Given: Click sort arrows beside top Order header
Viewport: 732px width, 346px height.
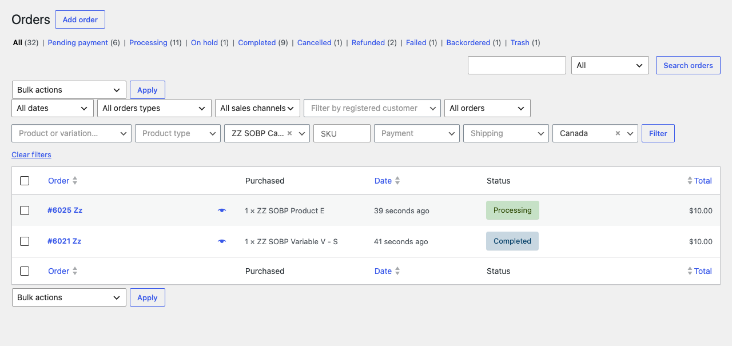Looking at the screenshot, I should pos(75,181).
